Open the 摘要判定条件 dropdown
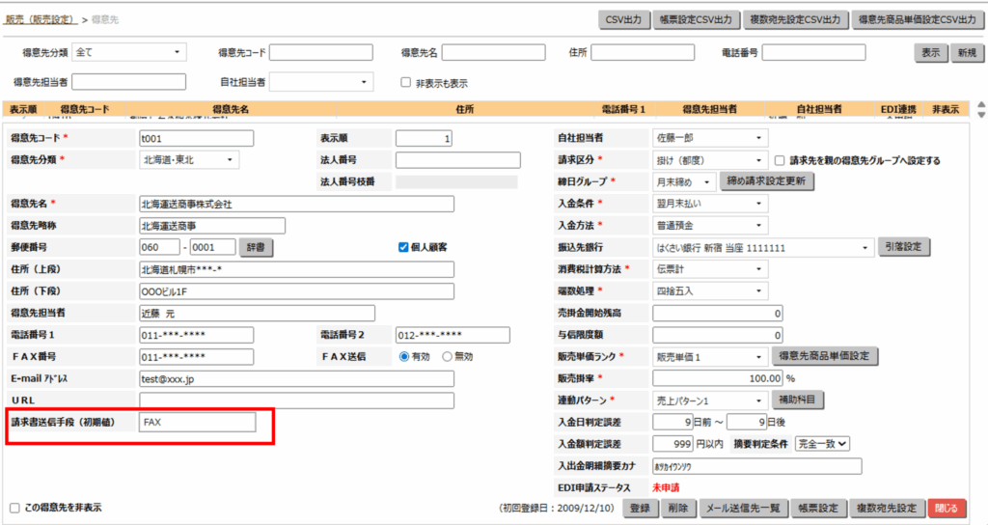 (x=821, y=443)
